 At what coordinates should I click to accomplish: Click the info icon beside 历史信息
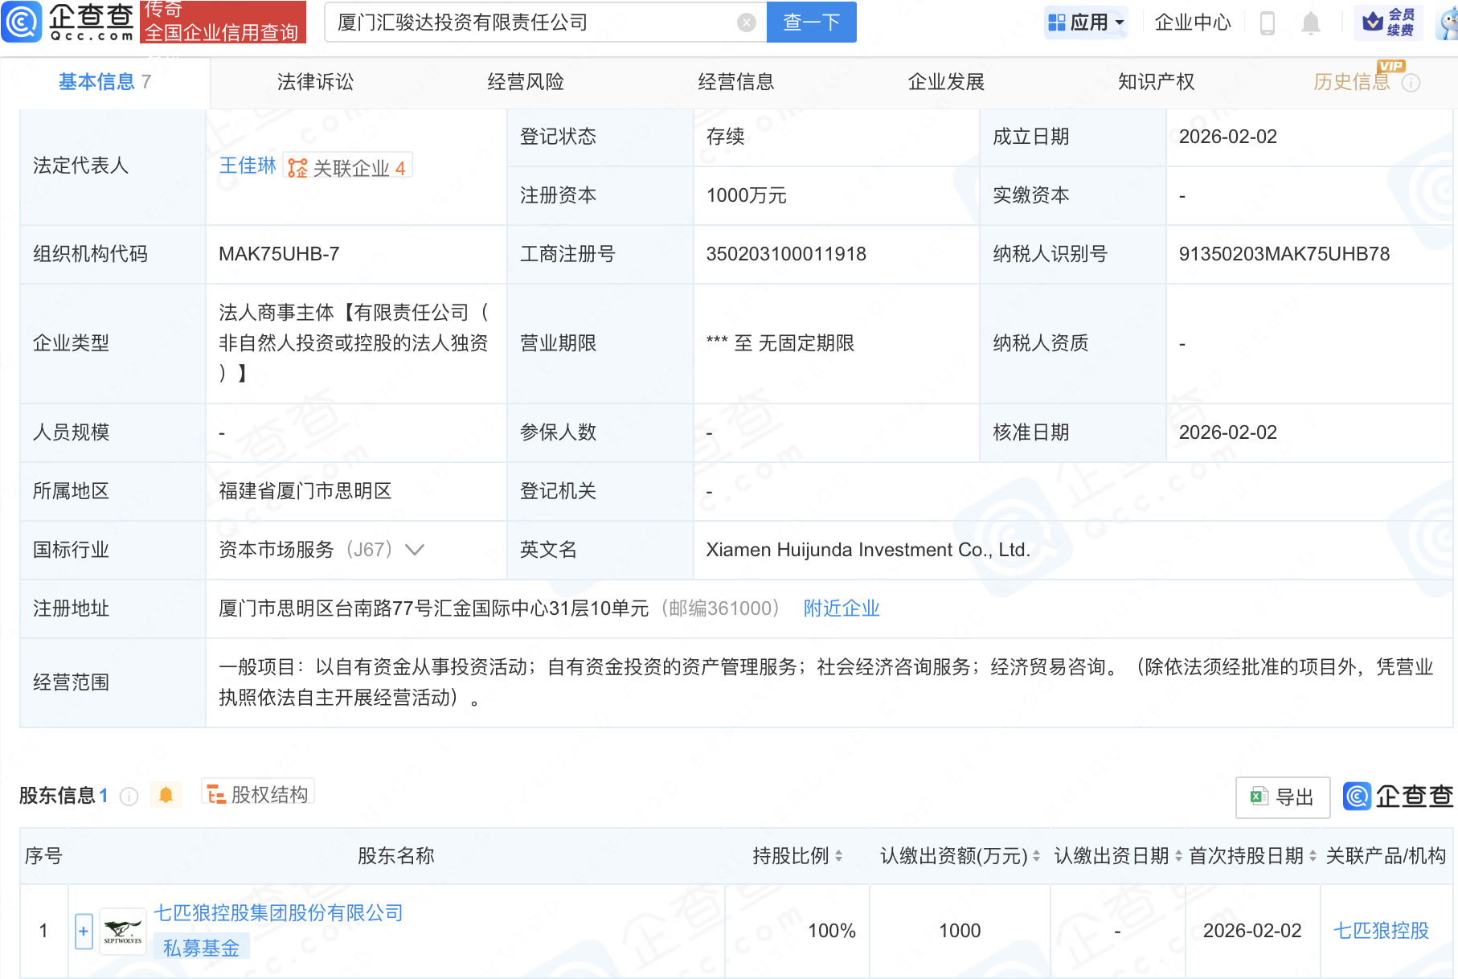pos(1411,83)
